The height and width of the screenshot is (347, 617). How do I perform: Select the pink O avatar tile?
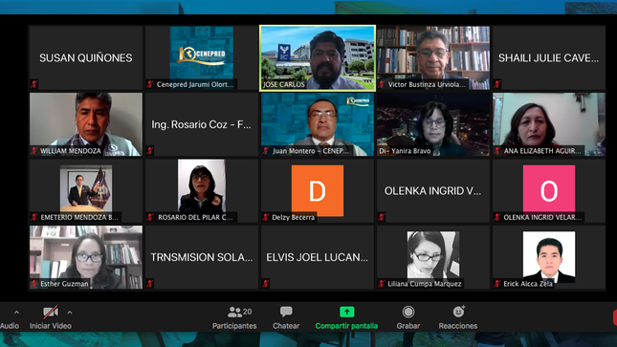pyautogui.click(x=549, y=190)
